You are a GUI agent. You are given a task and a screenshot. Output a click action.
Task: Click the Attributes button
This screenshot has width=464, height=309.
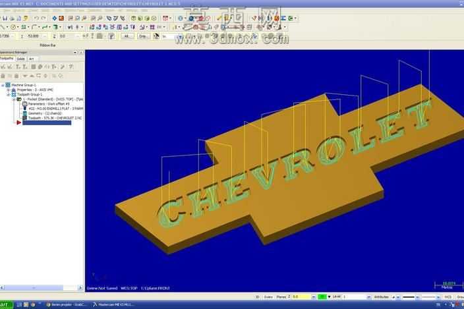381,297
